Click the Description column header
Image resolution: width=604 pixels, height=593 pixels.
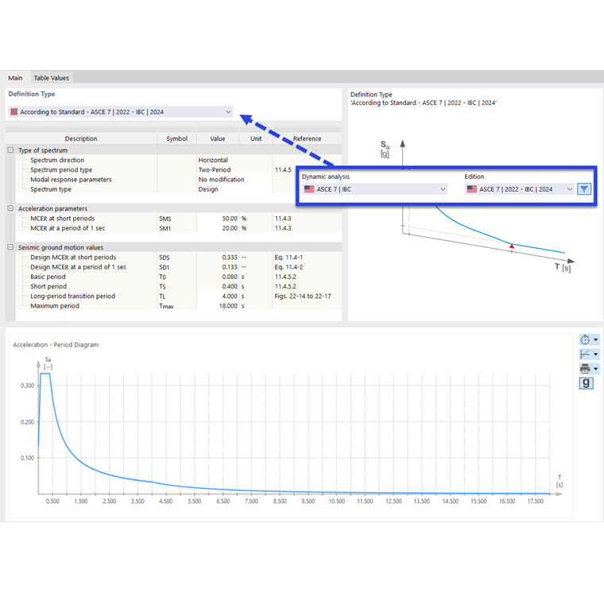[x=81, y=139]
